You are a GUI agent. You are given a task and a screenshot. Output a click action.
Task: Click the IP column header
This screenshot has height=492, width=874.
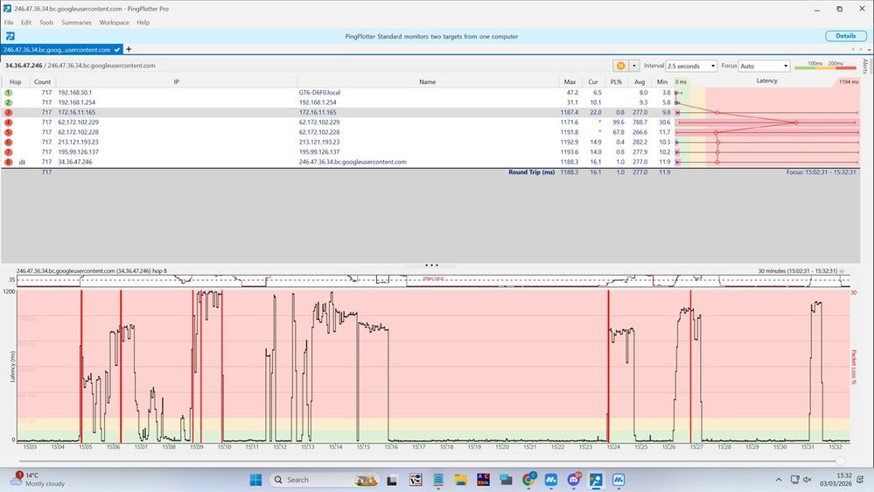(176, 82)
